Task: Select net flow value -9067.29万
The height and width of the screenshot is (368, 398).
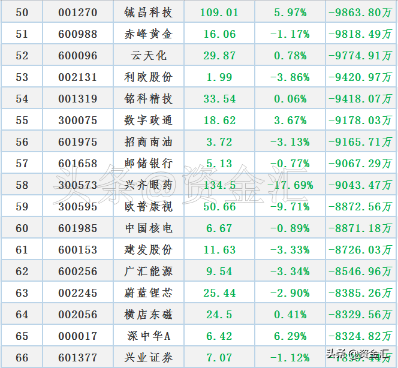Action: point(360,164)
